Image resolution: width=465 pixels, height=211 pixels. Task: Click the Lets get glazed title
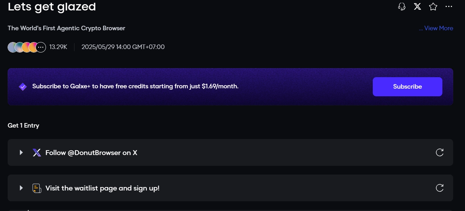coord(52,7)
